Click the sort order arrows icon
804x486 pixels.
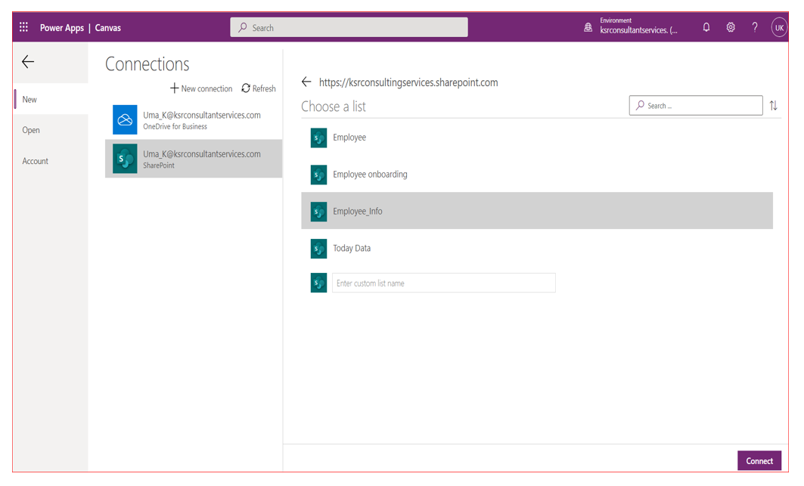[773, 106]
